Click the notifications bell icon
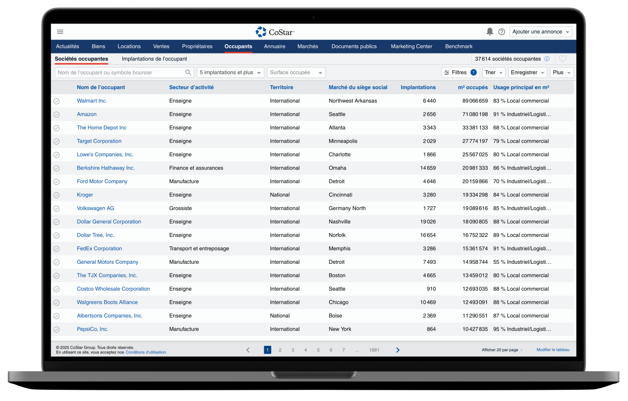The width and height of the screenshot is (628, 401). coord(490,32)
